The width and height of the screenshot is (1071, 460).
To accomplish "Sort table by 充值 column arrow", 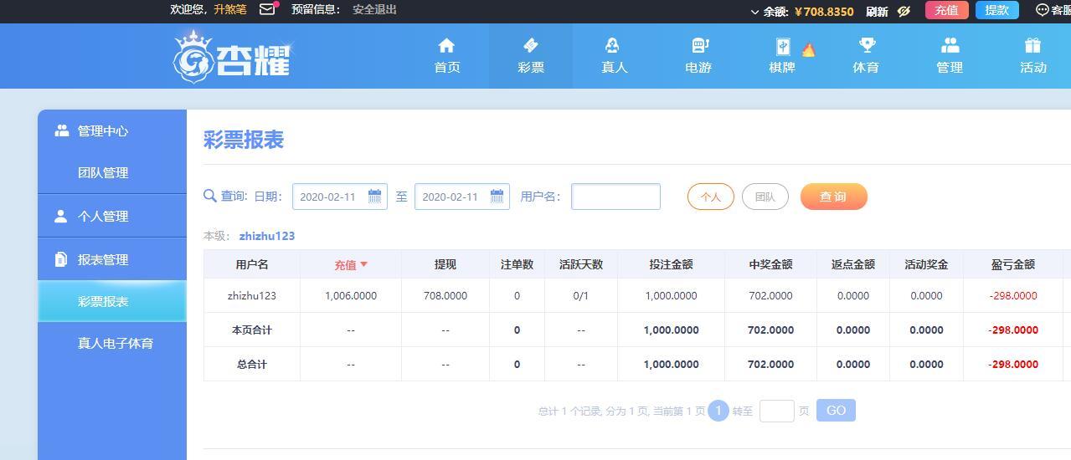I will tap(363, 264).
